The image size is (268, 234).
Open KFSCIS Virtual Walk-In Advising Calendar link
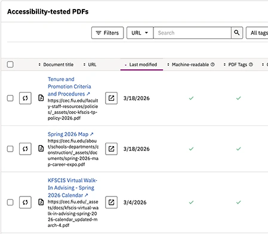(x=72, y=188)
